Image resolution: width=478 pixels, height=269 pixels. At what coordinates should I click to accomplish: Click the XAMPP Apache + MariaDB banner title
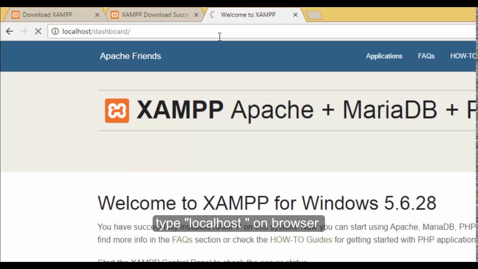[x=306, y=110]
